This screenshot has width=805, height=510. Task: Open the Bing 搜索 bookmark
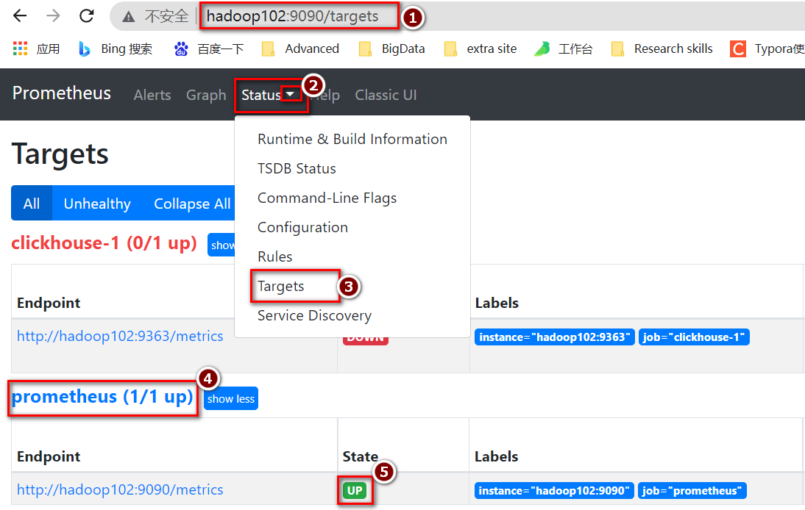[116, 49]
